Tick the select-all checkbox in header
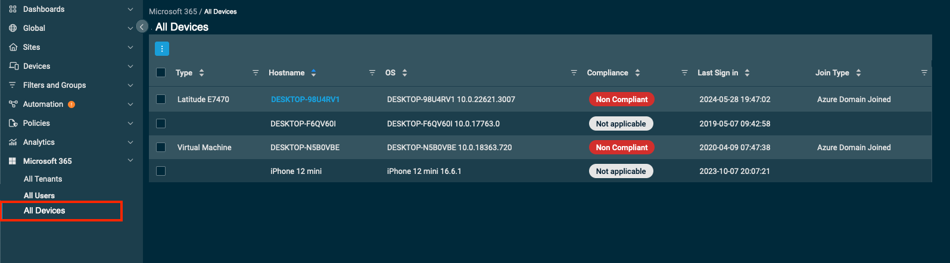The width and height of the screenshot is (950, 263). 161,72
